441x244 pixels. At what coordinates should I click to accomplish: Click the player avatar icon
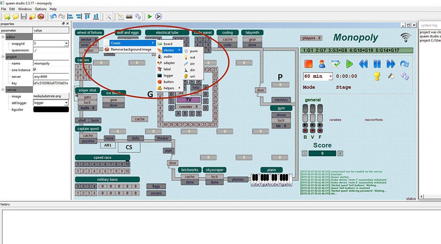tap(322, 64)
